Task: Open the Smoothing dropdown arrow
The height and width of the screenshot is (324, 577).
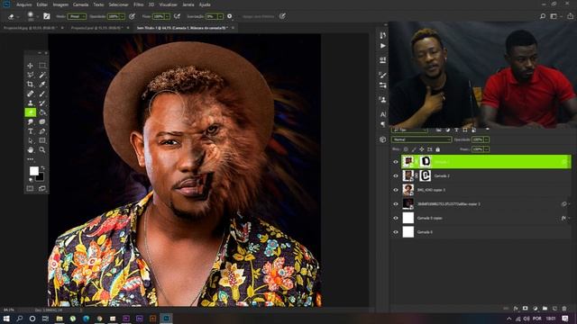Action: pos(220,16)
